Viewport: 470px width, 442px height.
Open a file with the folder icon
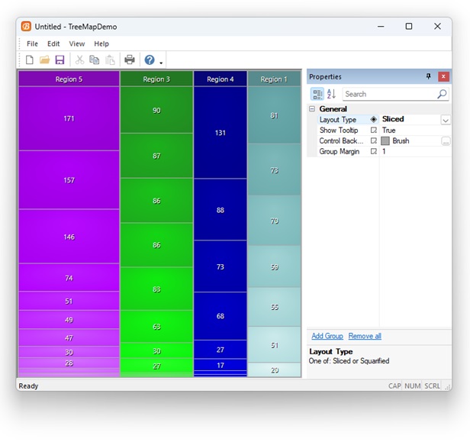pos(44,60)
